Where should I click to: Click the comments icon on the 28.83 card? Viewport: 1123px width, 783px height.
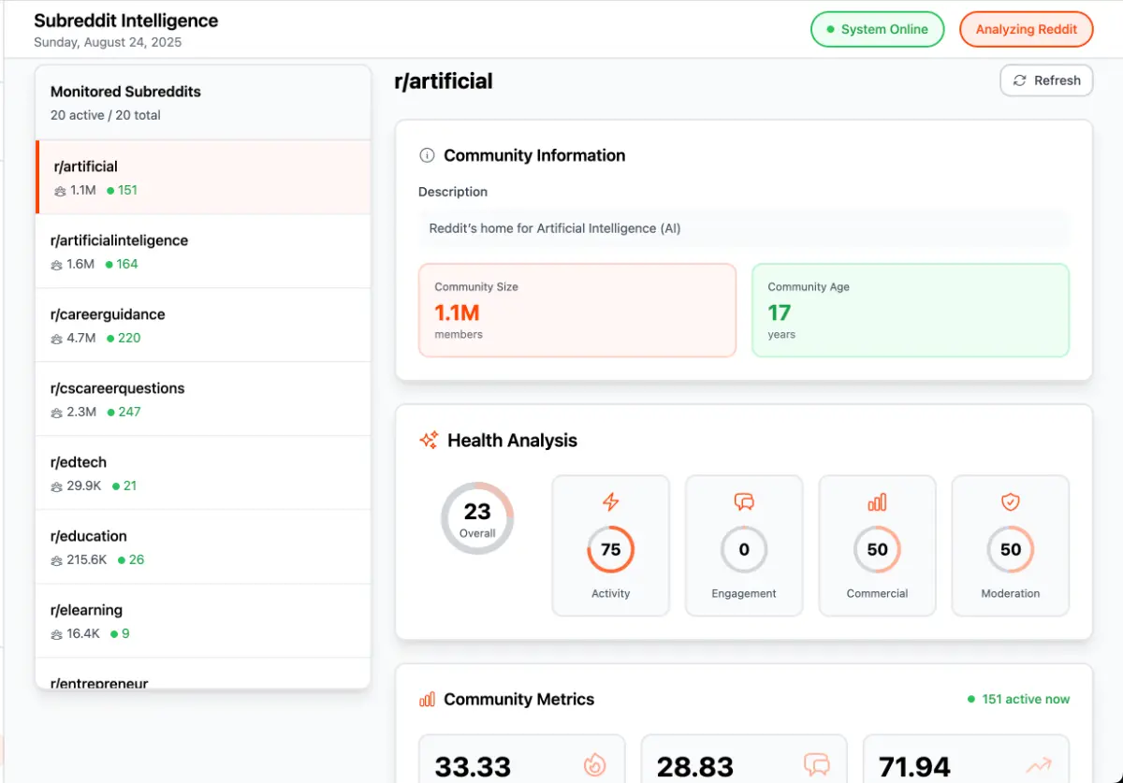click(817, 765)
